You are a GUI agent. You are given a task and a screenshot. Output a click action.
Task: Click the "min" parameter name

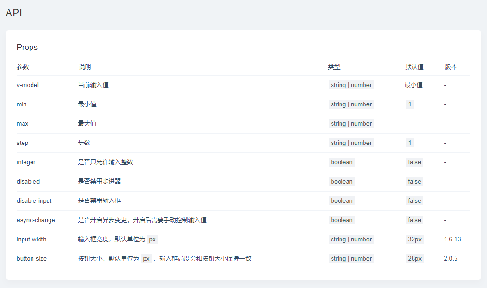click(21, 104)
